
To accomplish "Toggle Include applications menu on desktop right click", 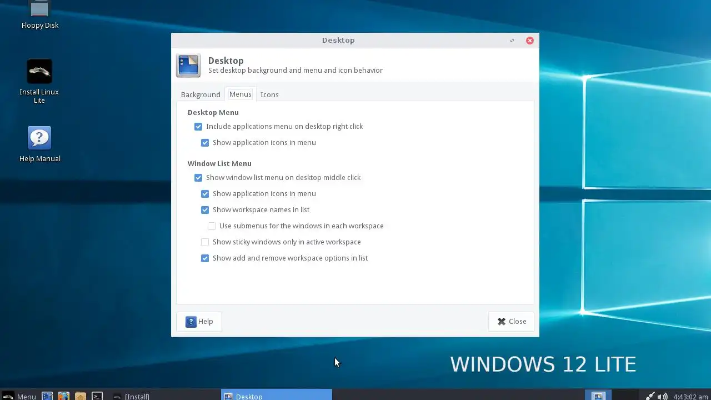I will click(278, 126).
